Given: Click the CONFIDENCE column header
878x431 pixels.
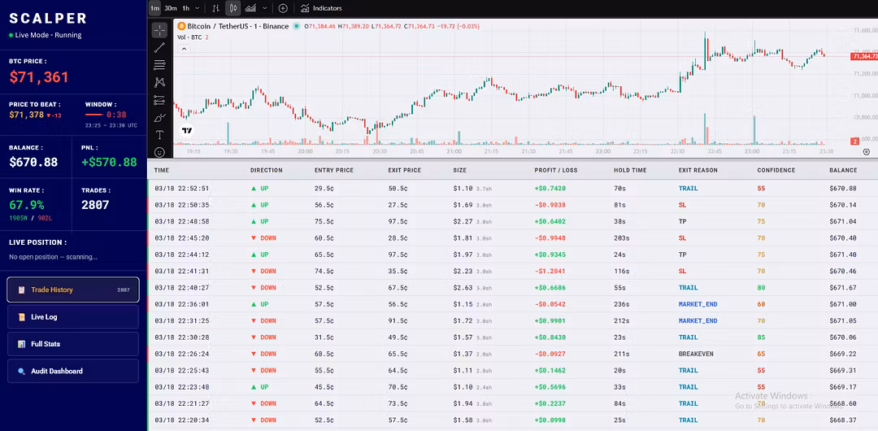Looking at the screenshot, I should coord(776,170).
